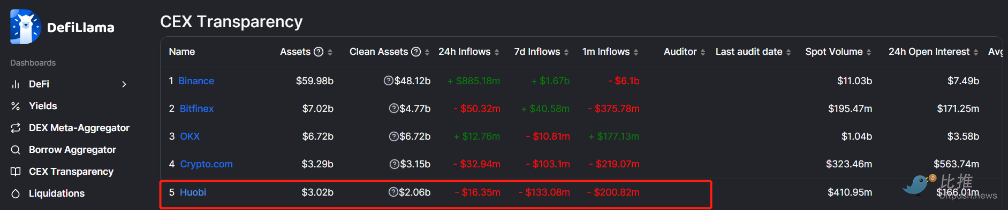The width and height of the screenshot is (1008, 210).
Task: Click Binance assets value $59.98b
Action: 315,81
